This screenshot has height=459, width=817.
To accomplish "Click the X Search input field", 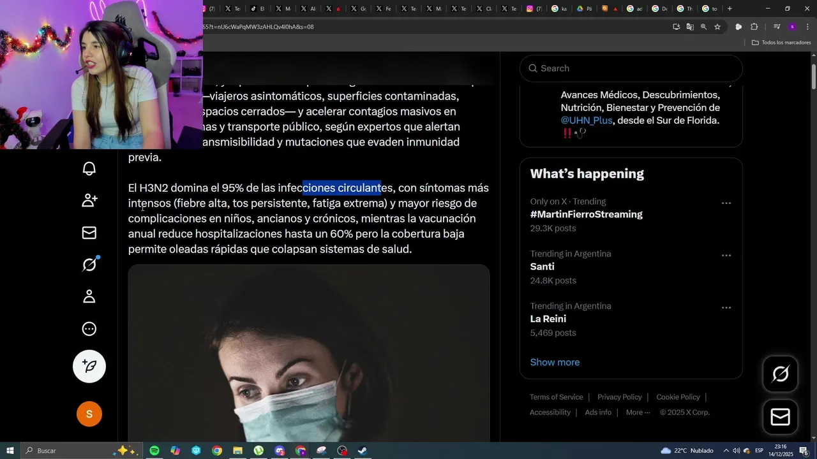I will 631,68.
